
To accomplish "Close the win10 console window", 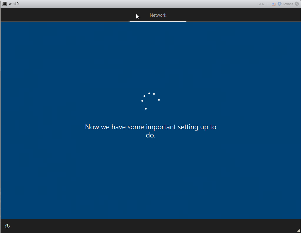I will (x=297, y=4).
